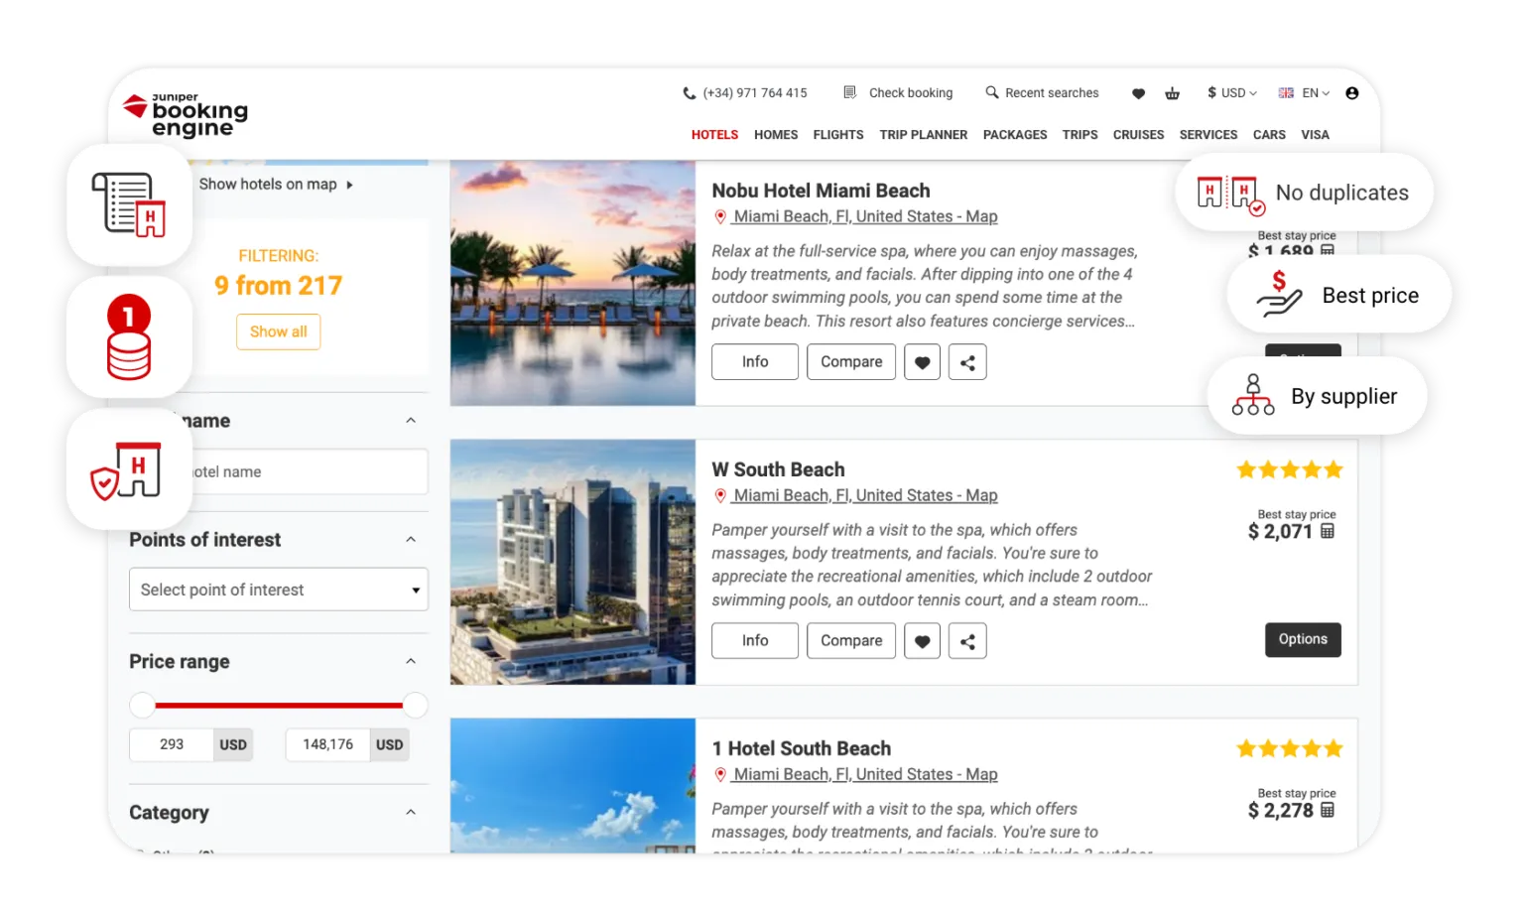The width and height of the screenshot is (1524, 921).
Task: Click the W South Beach title
Action: pos(779,470)
